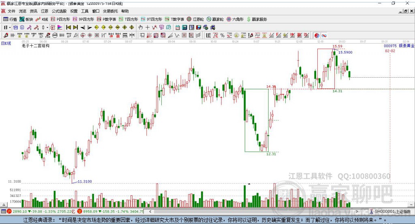Image resolution: width=415 pixels, height=224 pixels.
Task: Open the 9P四方形 tool
Action: tap(83, 19)
